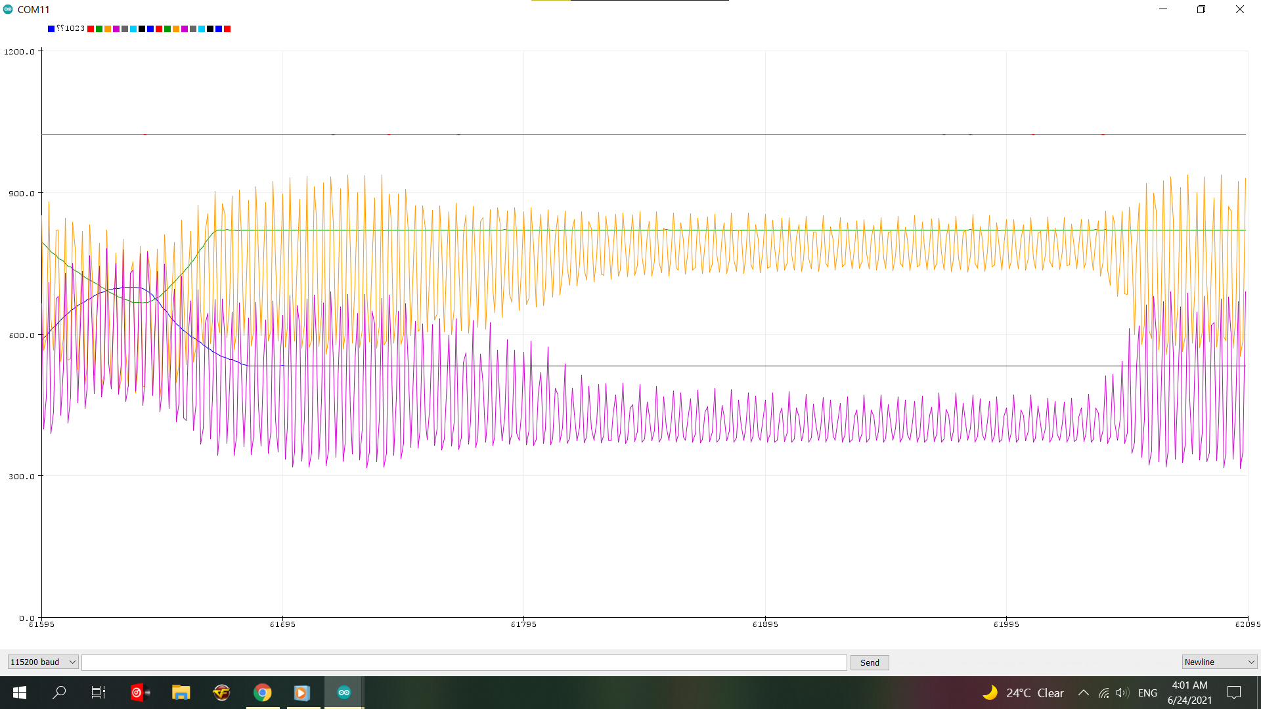Click the volume speaker tray icon
This screenshot has width=1261, height=709.
pyautogui.click(x=1122, y=693)
